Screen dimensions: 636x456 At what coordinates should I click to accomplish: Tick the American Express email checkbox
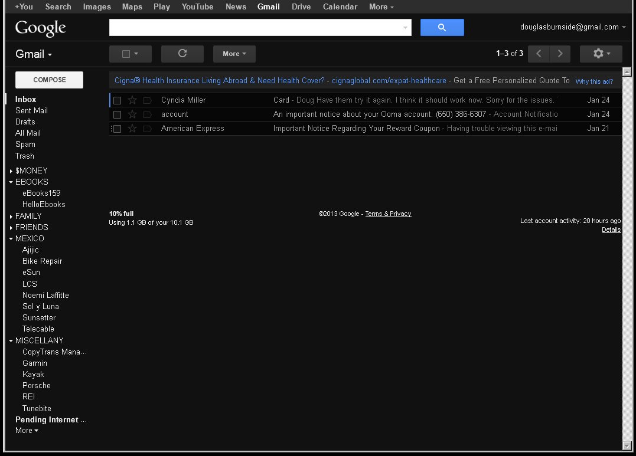[x=118, y=129]
